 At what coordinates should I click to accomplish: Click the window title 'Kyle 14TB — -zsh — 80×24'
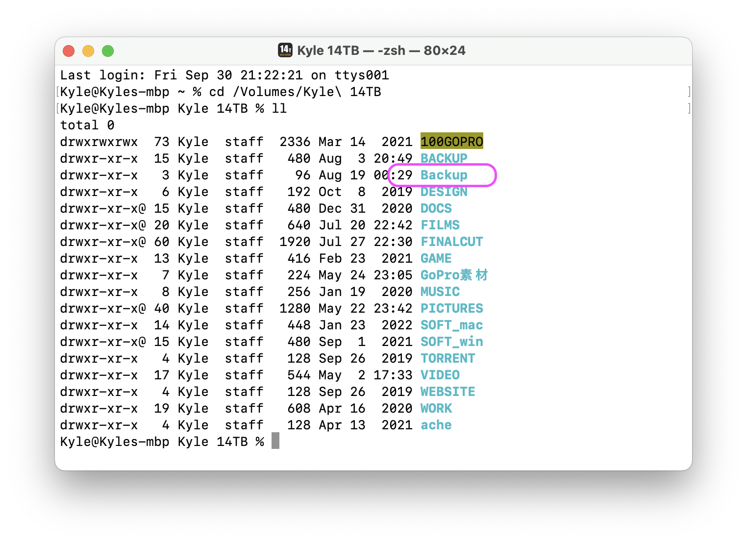point(381,50)
